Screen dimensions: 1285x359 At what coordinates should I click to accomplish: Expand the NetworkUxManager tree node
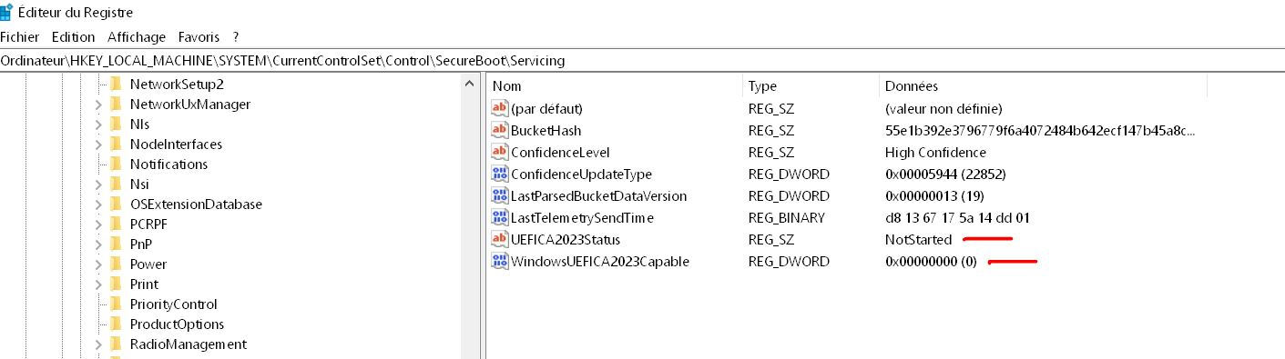(x=98, y=105)
